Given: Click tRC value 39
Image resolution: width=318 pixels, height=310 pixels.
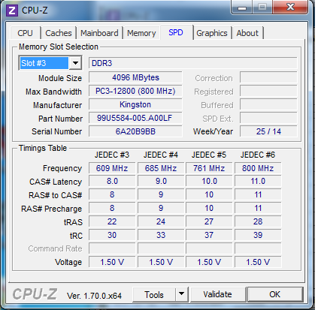Looking at the screenshot, I should 258,235.
